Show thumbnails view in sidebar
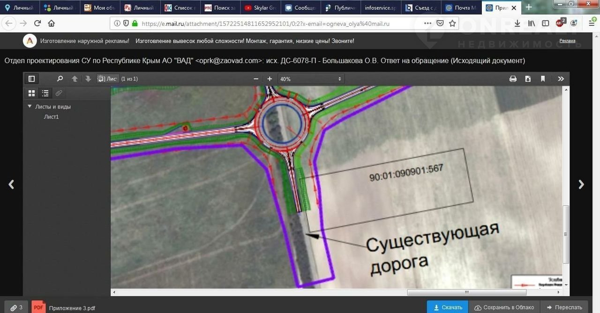 [x=32, y=93]
